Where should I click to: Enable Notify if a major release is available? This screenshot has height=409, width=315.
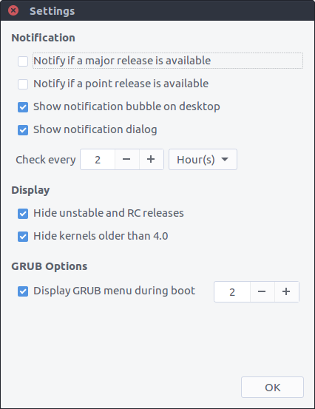(x=23, y=61)
